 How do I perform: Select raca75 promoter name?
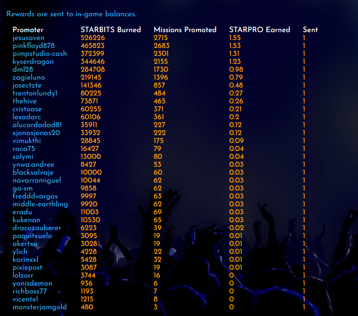click(x=24, y=149)
